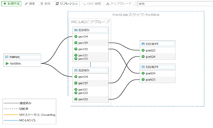Click port19 status icon on upper S224EN

point(76,43)
